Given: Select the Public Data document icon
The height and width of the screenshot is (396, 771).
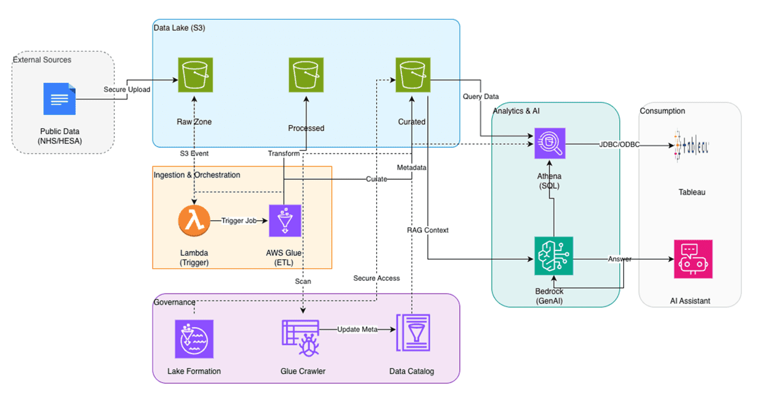Looking at the screenshot, I should [x=59, y=98].
